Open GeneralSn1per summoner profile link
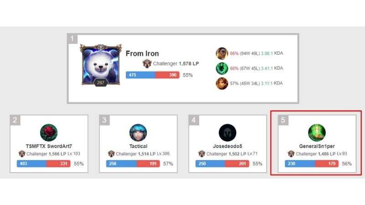The height and width of the screenshot is (205, 365). pos(317,146)
